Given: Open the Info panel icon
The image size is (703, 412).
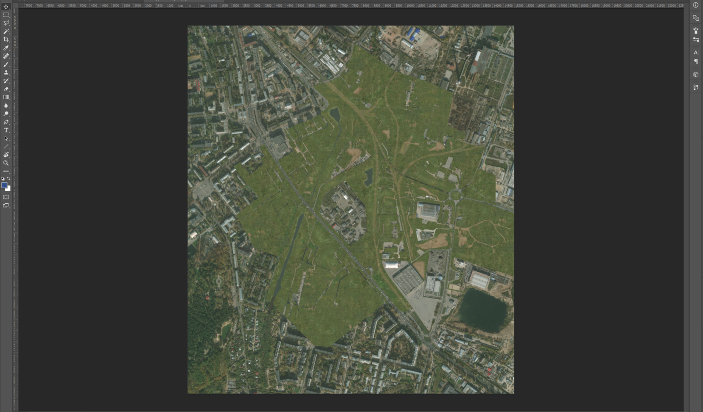Looking at the screenshot, I should (695, 5).
